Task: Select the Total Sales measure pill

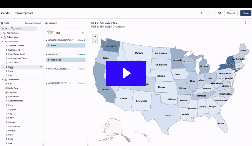Action: coord(66,60)
